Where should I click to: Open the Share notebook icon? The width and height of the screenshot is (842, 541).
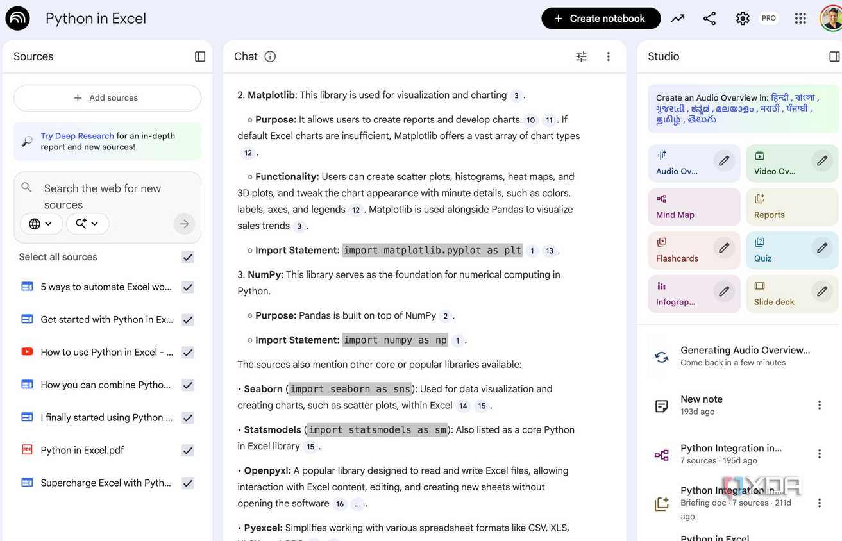[x=709, y=19]
